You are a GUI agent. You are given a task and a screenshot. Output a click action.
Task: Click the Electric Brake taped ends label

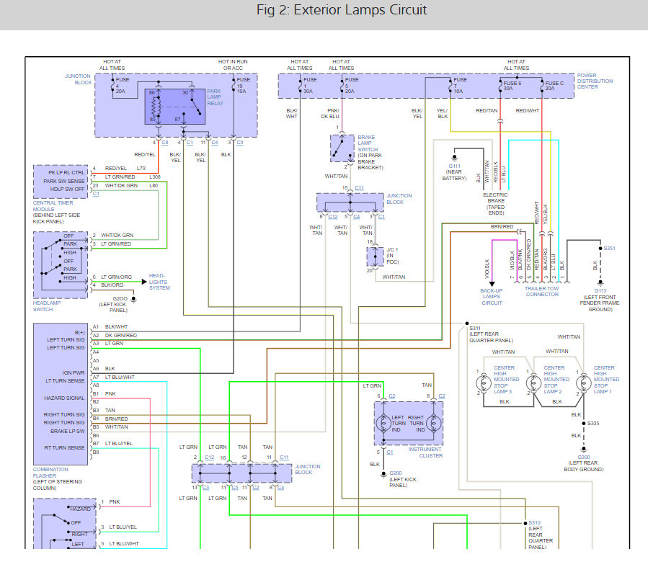pos(495,204)
